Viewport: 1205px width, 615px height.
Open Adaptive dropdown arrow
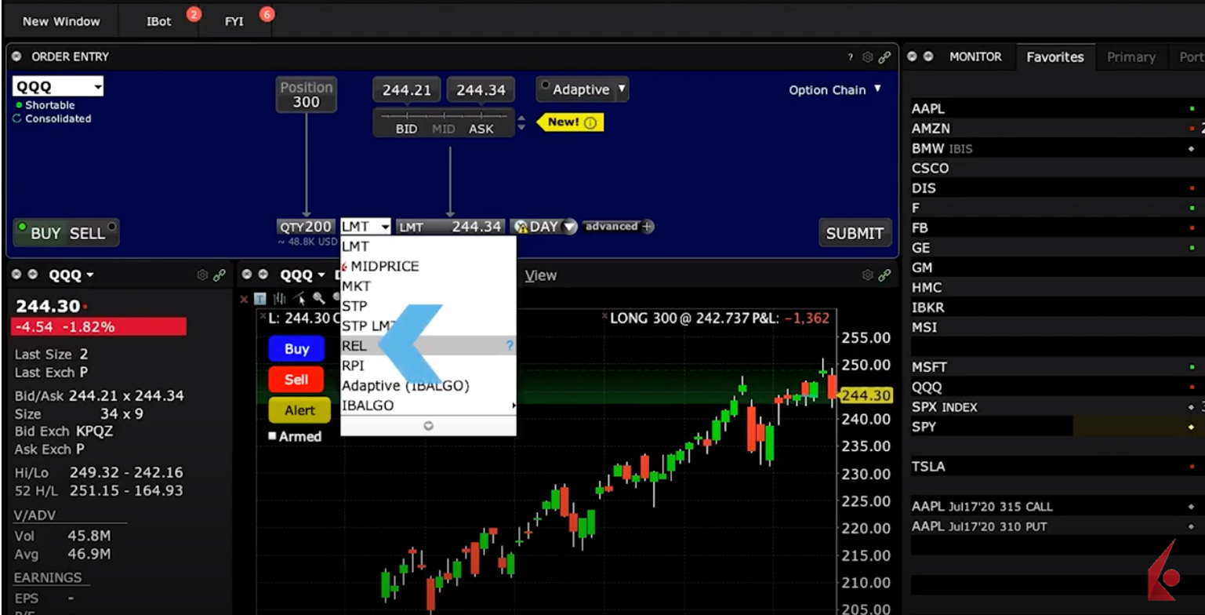point(621,89)
